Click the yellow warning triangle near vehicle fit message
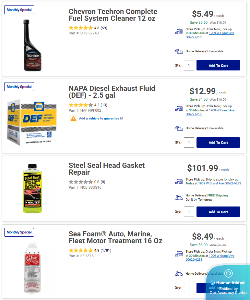 click(73, 119)
